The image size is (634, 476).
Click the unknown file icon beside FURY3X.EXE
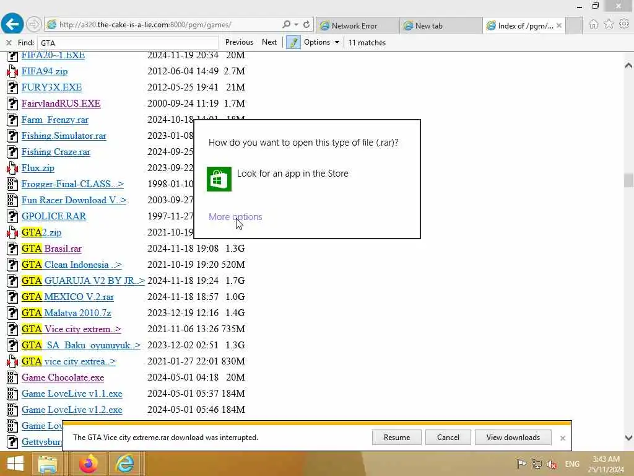tap(12, 87)
